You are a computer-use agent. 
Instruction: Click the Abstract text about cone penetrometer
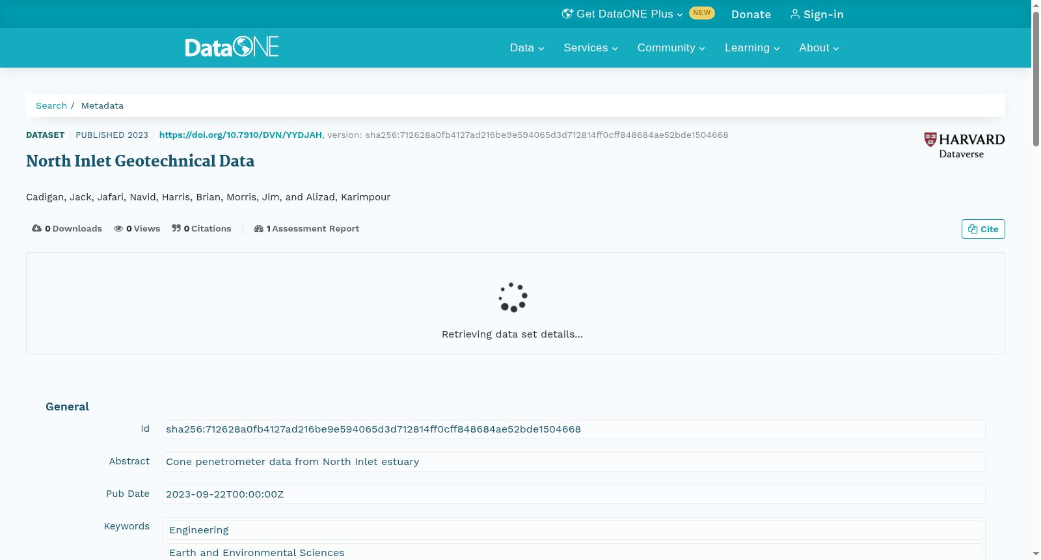click(574, 462)
